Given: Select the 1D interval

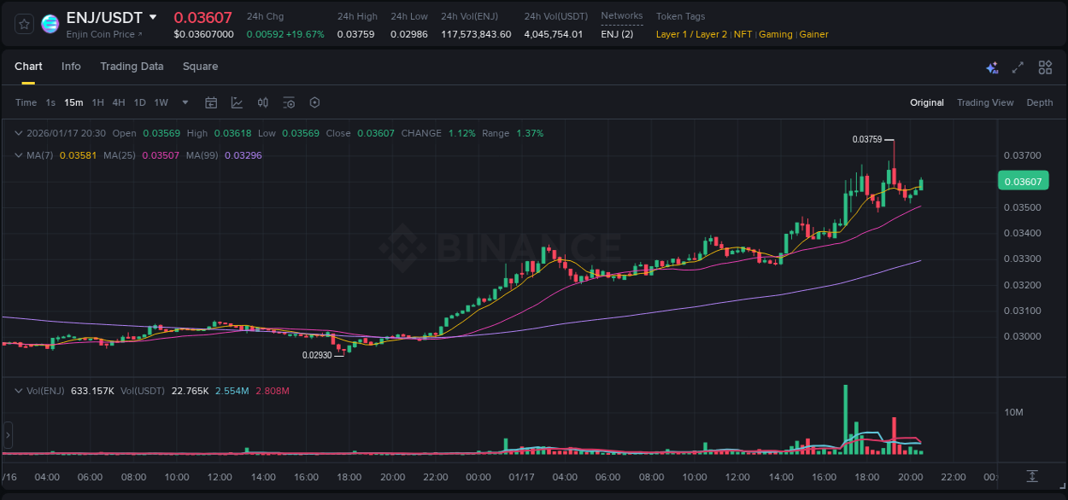Looking at the screenshot, I should [139, 102].
